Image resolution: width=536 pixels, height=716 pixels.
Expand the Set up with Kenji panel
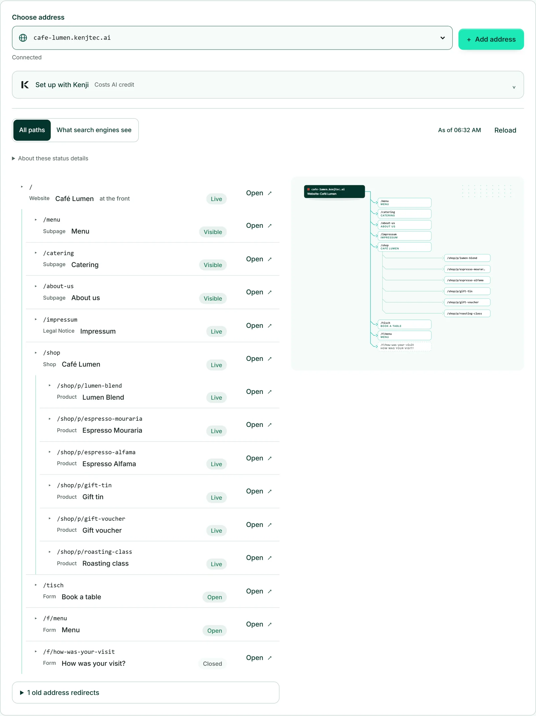click(268, 85)
